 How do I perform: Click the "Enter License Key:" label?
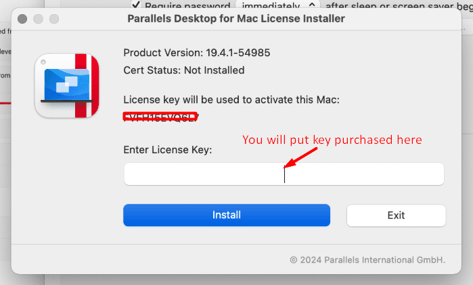click(167, 149)
